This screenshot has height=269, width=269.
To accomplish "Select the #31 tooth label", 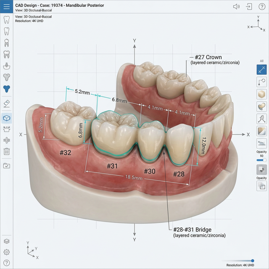I will 112,166.
